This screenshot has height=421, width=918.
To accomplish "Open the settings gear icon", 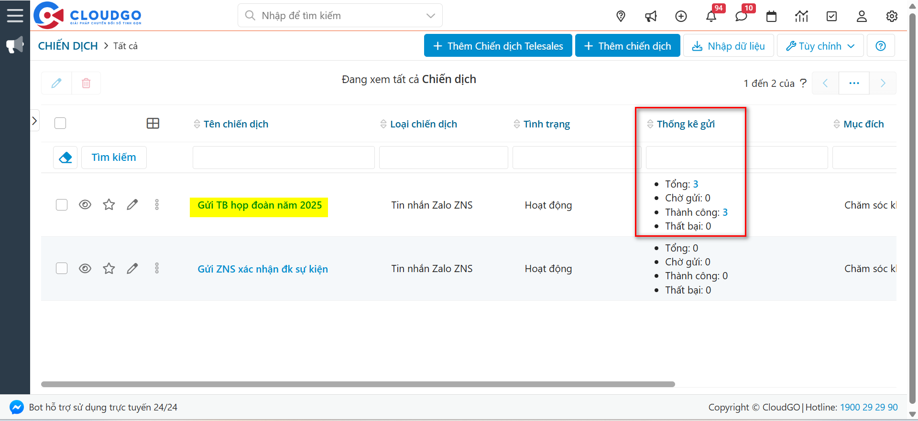I will (892, 16).
